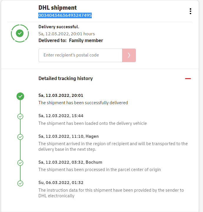Click the 15:44 loaded-on-vehicle checkmark marker
This screenshot has width=203, height=212.
[20, 116]
